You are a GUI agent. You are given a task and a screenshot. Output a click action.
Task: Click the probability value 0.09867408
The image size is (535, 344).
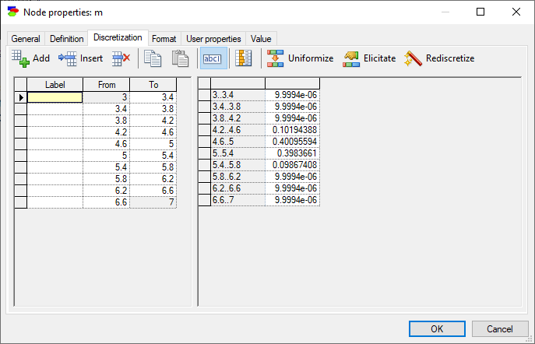tap(293, 165)
